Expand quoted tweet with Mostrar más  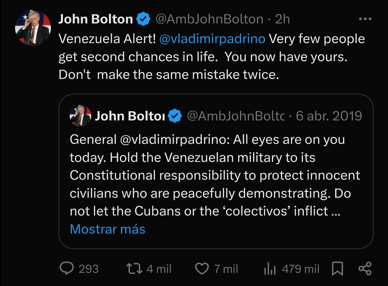pos(108,229)
